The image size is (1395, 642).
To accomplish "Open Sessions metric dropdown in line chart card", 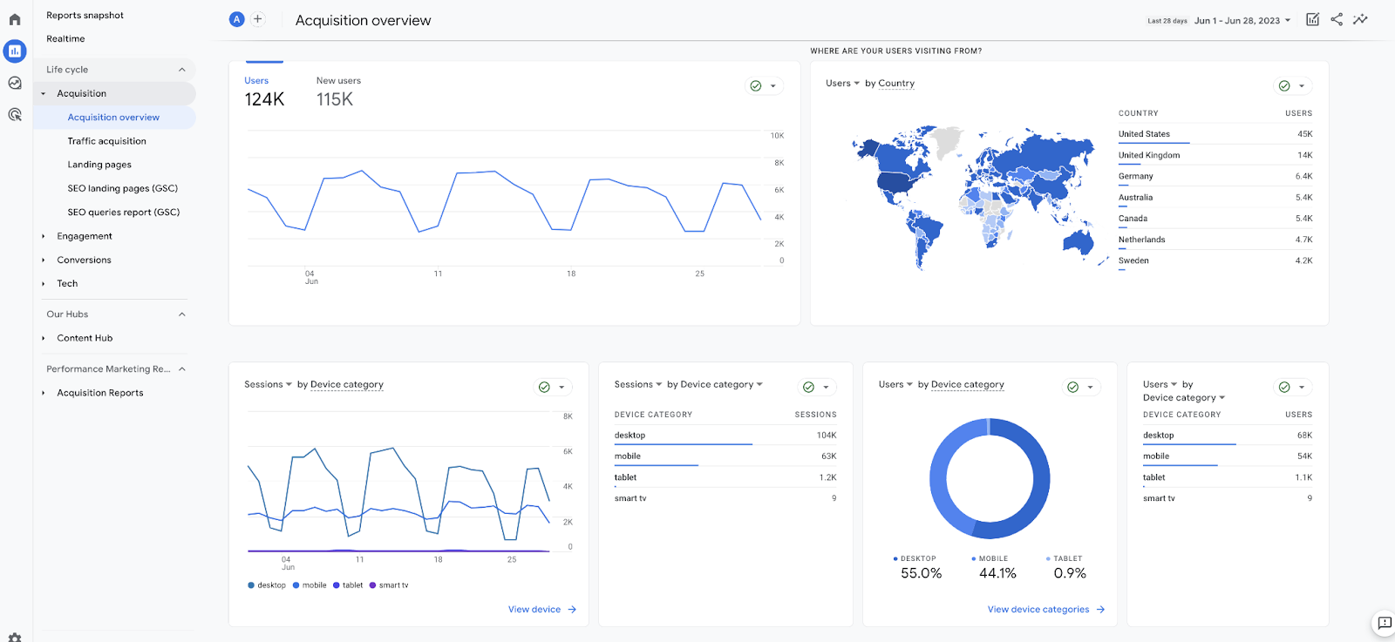I will [268, 384].
